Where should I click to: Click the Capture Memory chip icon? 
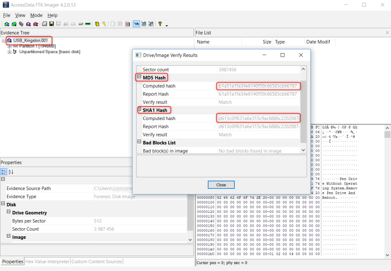click(88, 24)
